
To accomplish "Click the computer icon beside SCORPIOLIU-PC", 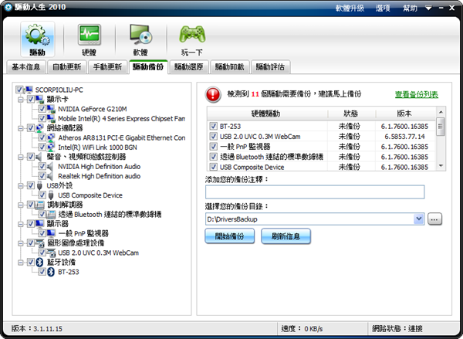I will coord(29,90).
